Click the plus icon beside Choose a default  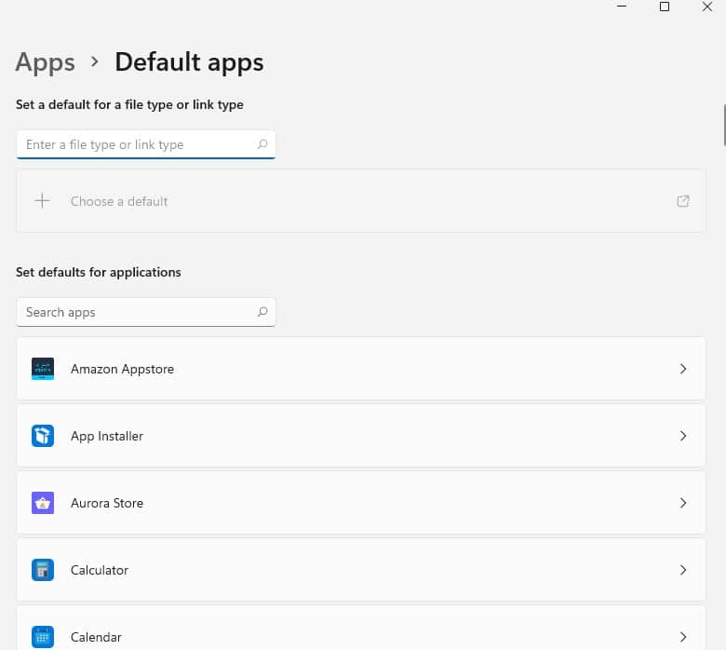click(x=42, y=200)
